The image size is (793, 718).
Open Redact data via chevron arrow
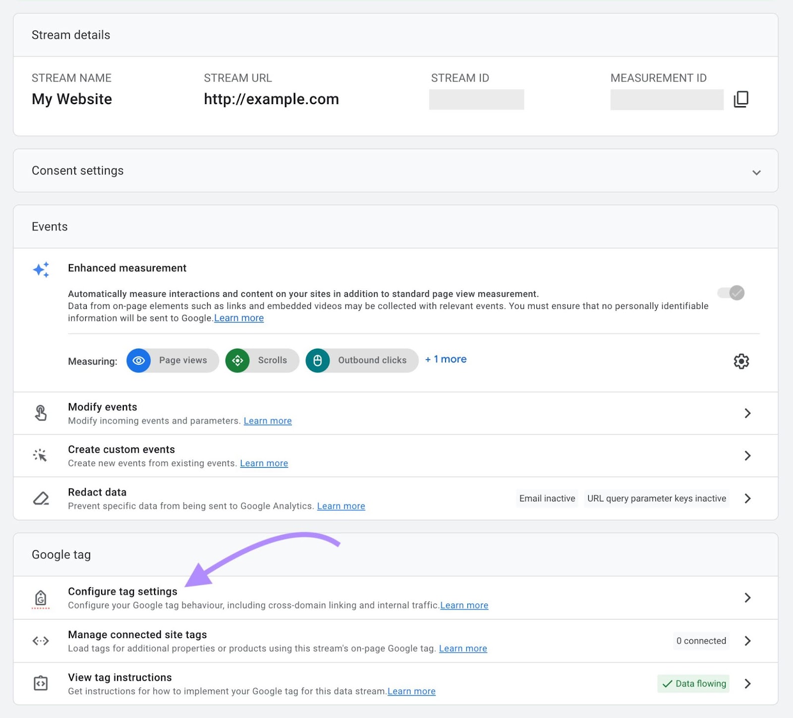pos(747,498)
